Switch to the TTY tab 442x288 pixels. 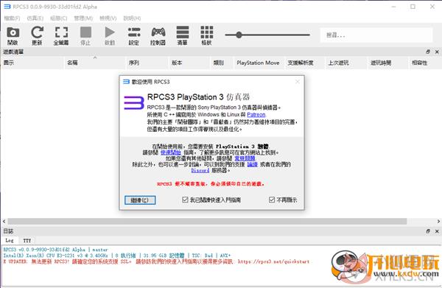tap(27, 240)
